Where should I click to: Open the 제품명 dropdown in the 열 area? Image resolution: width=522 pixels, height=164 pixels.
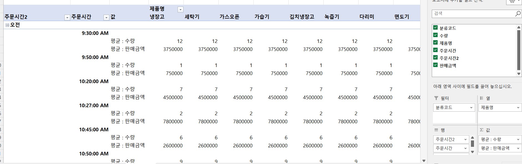click(518, 108)
